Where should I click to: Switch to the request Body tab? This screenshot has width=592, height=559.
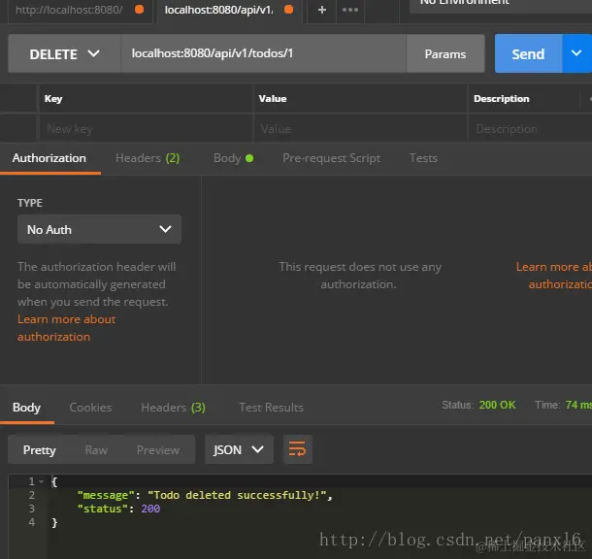[233, 158]
